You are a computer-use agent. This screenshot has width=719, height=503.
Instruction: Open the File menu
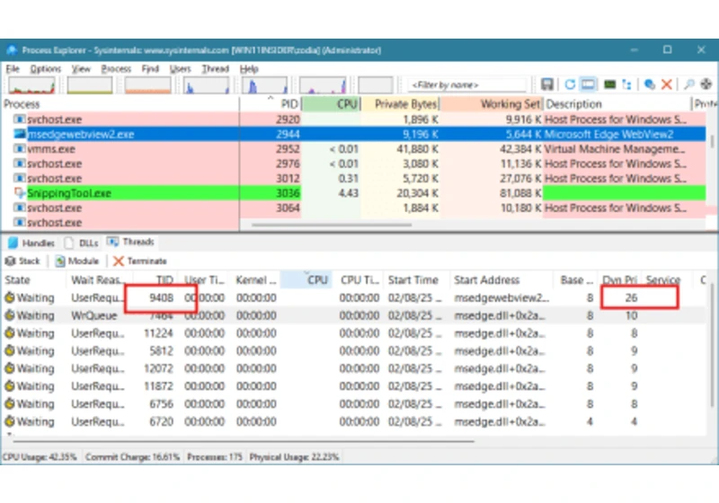coord(13,69)
